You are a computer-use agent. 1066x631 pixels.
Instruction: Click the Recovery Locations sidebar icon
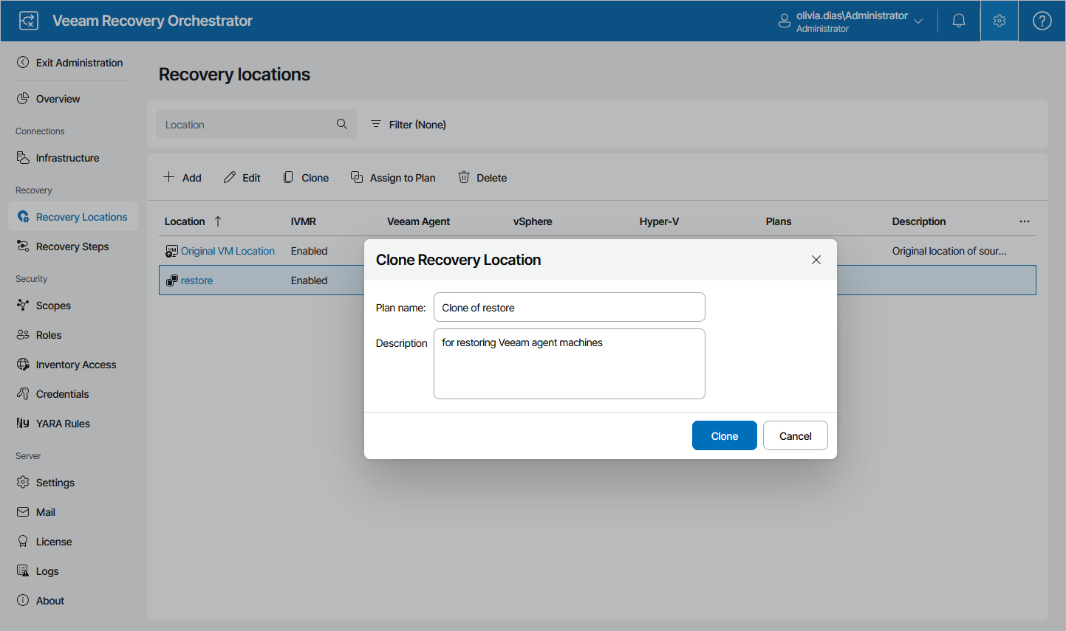point(23,216)
